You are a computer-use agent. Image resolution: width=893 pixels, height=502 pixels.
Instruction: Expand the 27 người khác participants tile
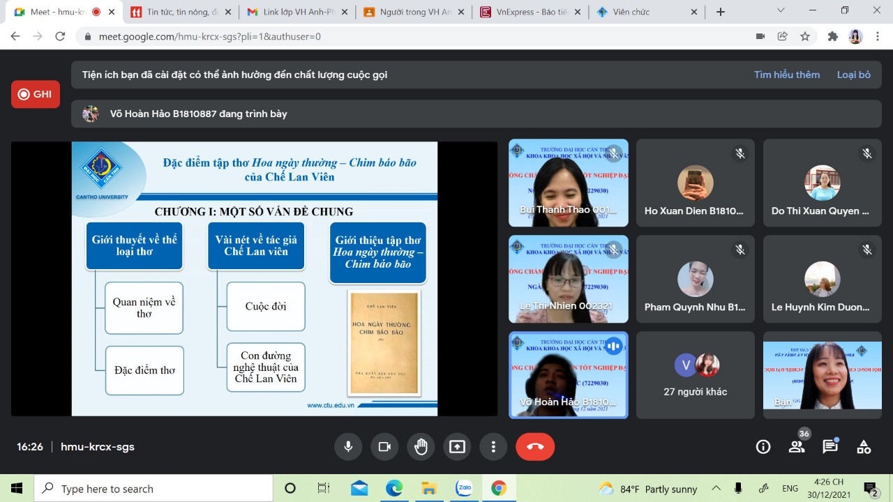pos(696,375)
